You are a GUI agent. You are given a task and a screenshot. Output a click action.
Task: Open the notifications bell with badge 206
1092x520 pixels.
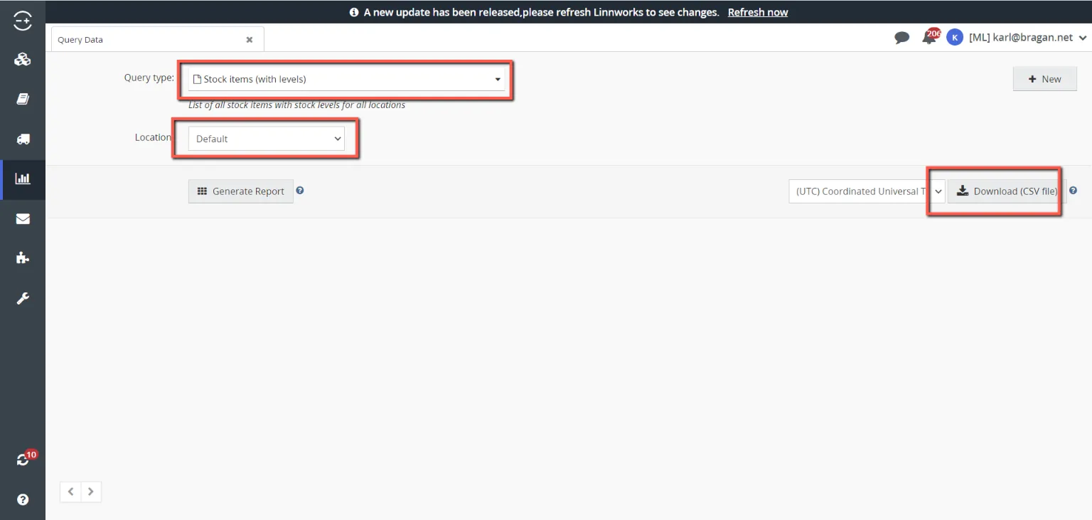931,37
